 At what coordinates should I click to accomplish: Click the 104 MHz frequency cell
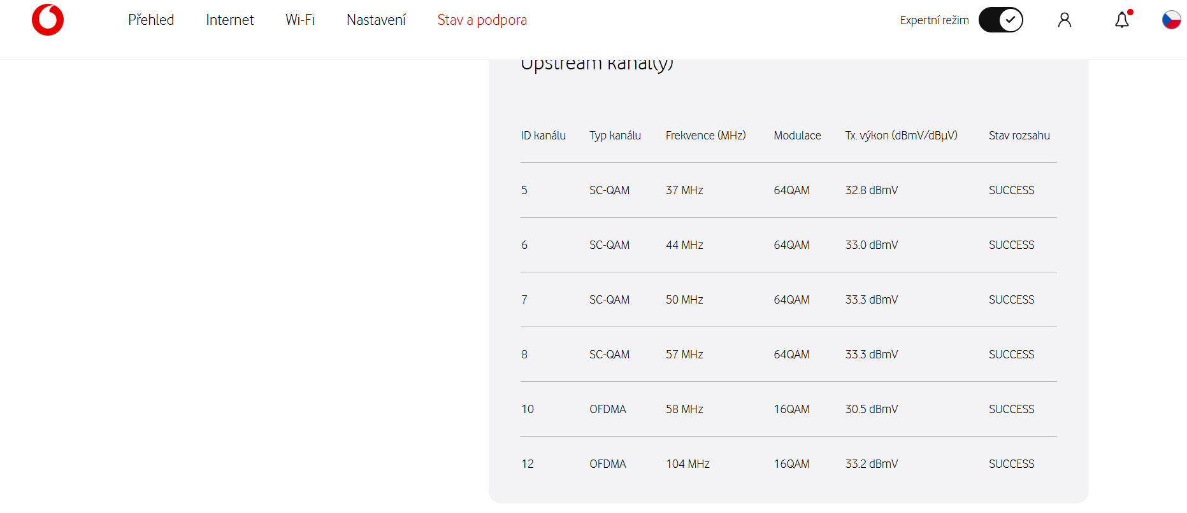pos(687,464)
